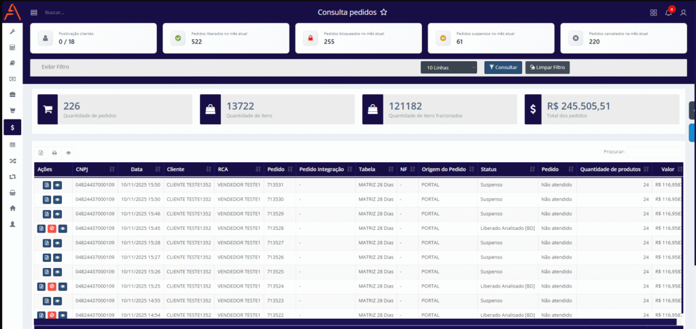Click the shopping cart sidebar icon
Viewport: 696px width, 329px height.
(x=12, y=110)
